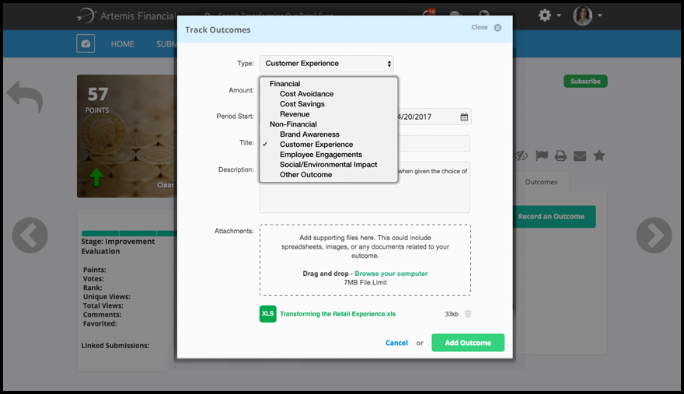The width and height of the screenshot is (684, 394).
Task: Click the green upvote arrow
Action: click(x=96, y=177)
